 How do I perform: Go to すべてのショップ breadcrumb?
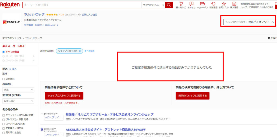(12, 38)
